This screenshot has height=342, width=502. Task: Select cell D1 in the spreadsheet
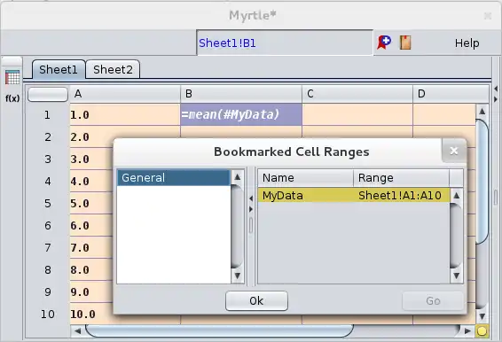tap(444, 114)
